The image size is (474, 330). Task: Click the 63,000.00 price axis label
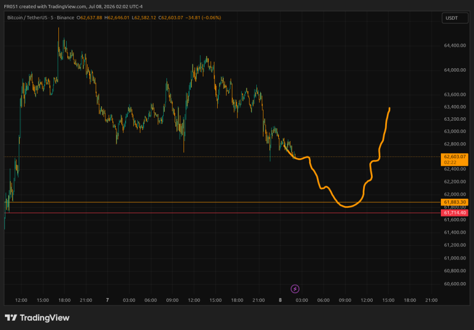(455, 131)
